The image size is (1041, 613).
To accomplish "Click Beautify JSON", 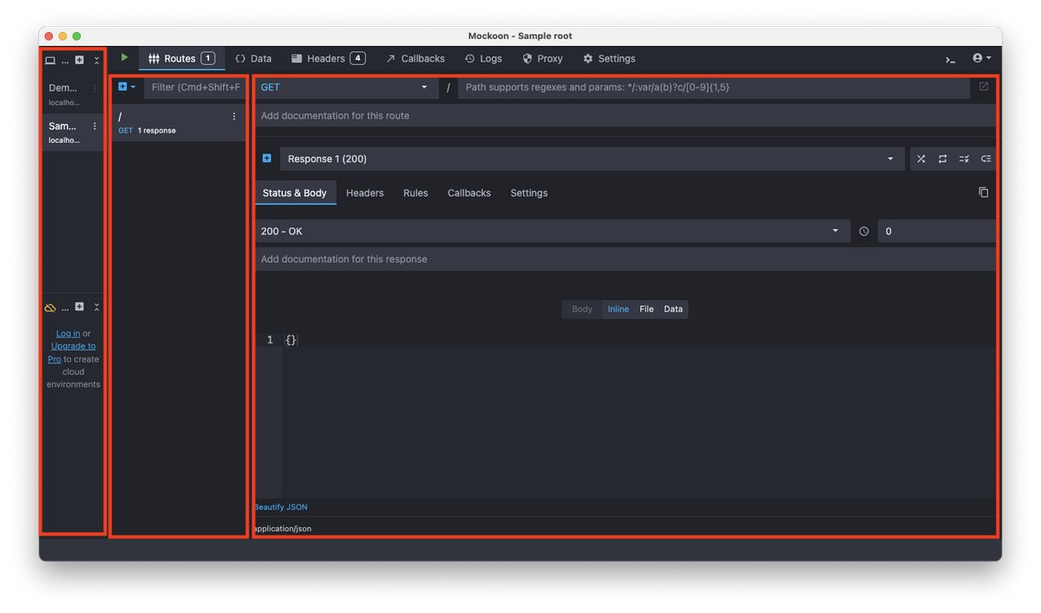I will [281, 507].
